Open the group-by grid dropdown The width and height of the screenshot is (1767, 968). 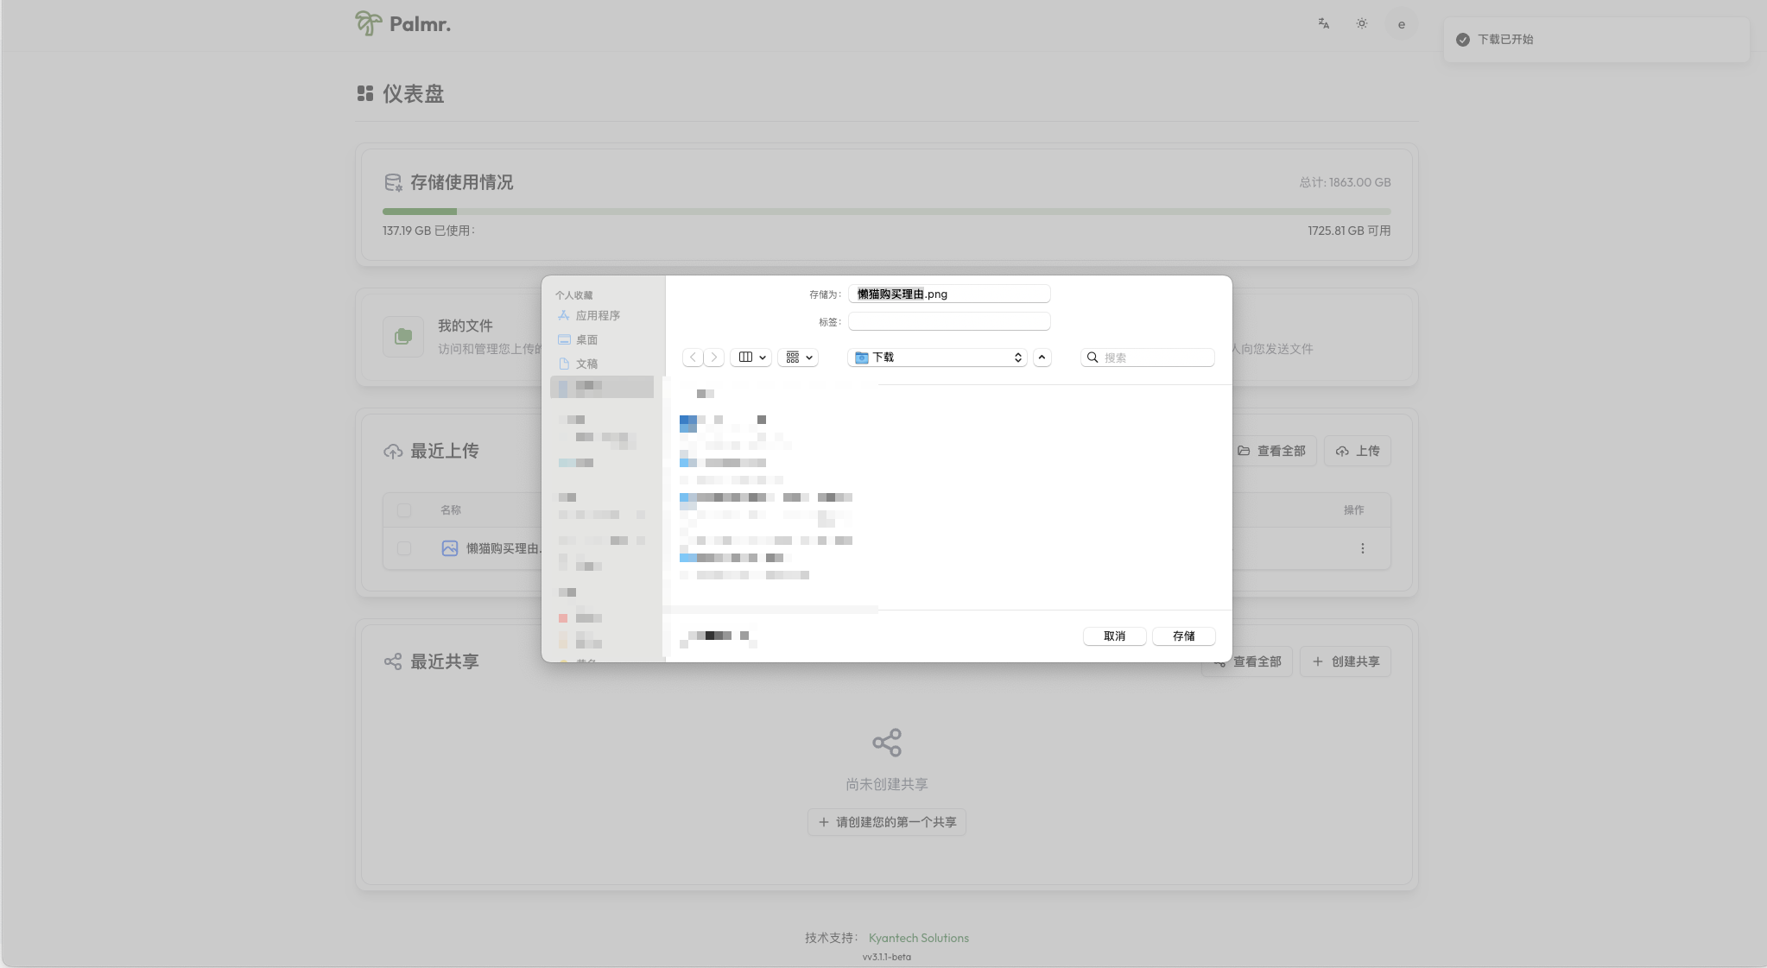click(x=799, y=357)
